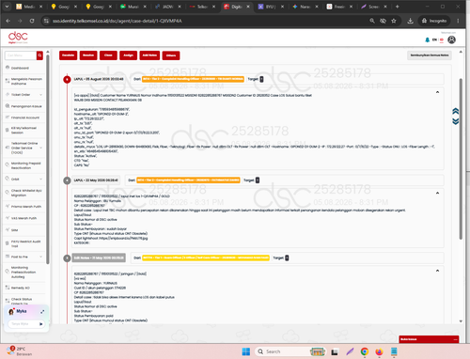This screenshot has height=359, width=470.
Task: Open Penanganan Kasus in sidebar
Action: pyautogui.click(x=23, y=106)
